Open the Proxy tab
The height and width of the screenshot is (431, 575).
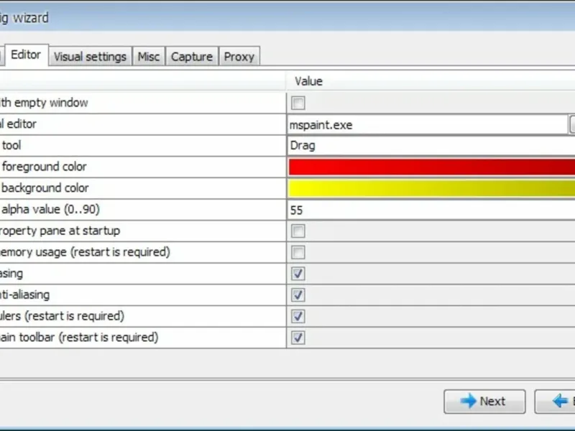[239, 57]
